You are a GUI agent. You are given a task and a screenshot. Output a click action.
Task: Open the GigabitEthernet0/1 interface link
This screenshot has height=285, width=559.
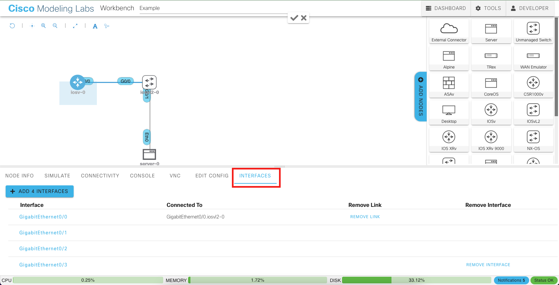[43, 233]
